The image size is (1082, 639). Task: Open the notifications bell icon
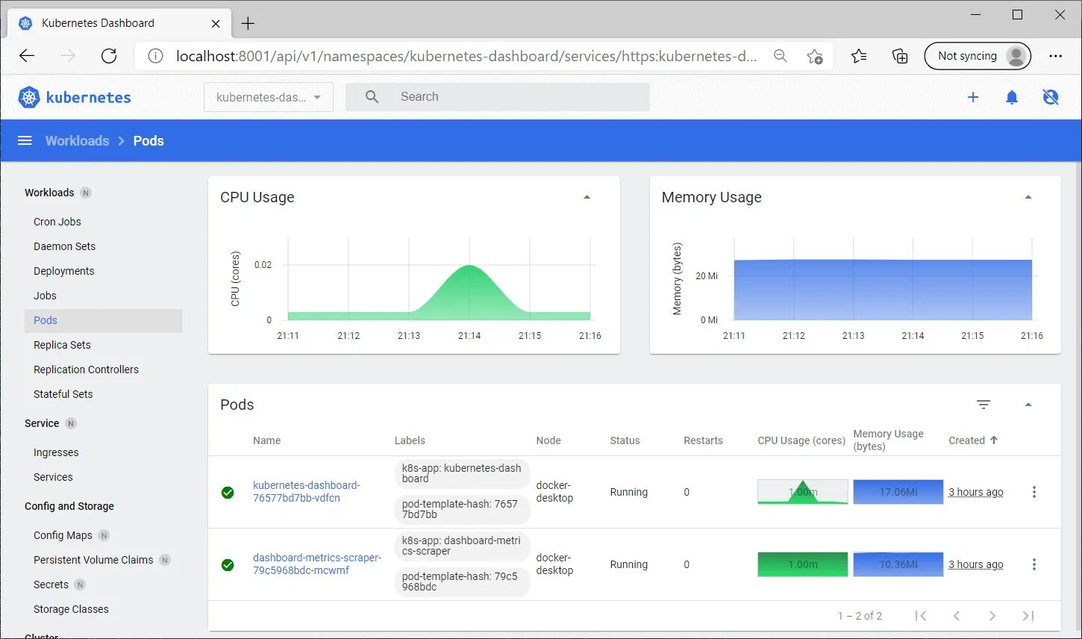(x=1012, y=96)
